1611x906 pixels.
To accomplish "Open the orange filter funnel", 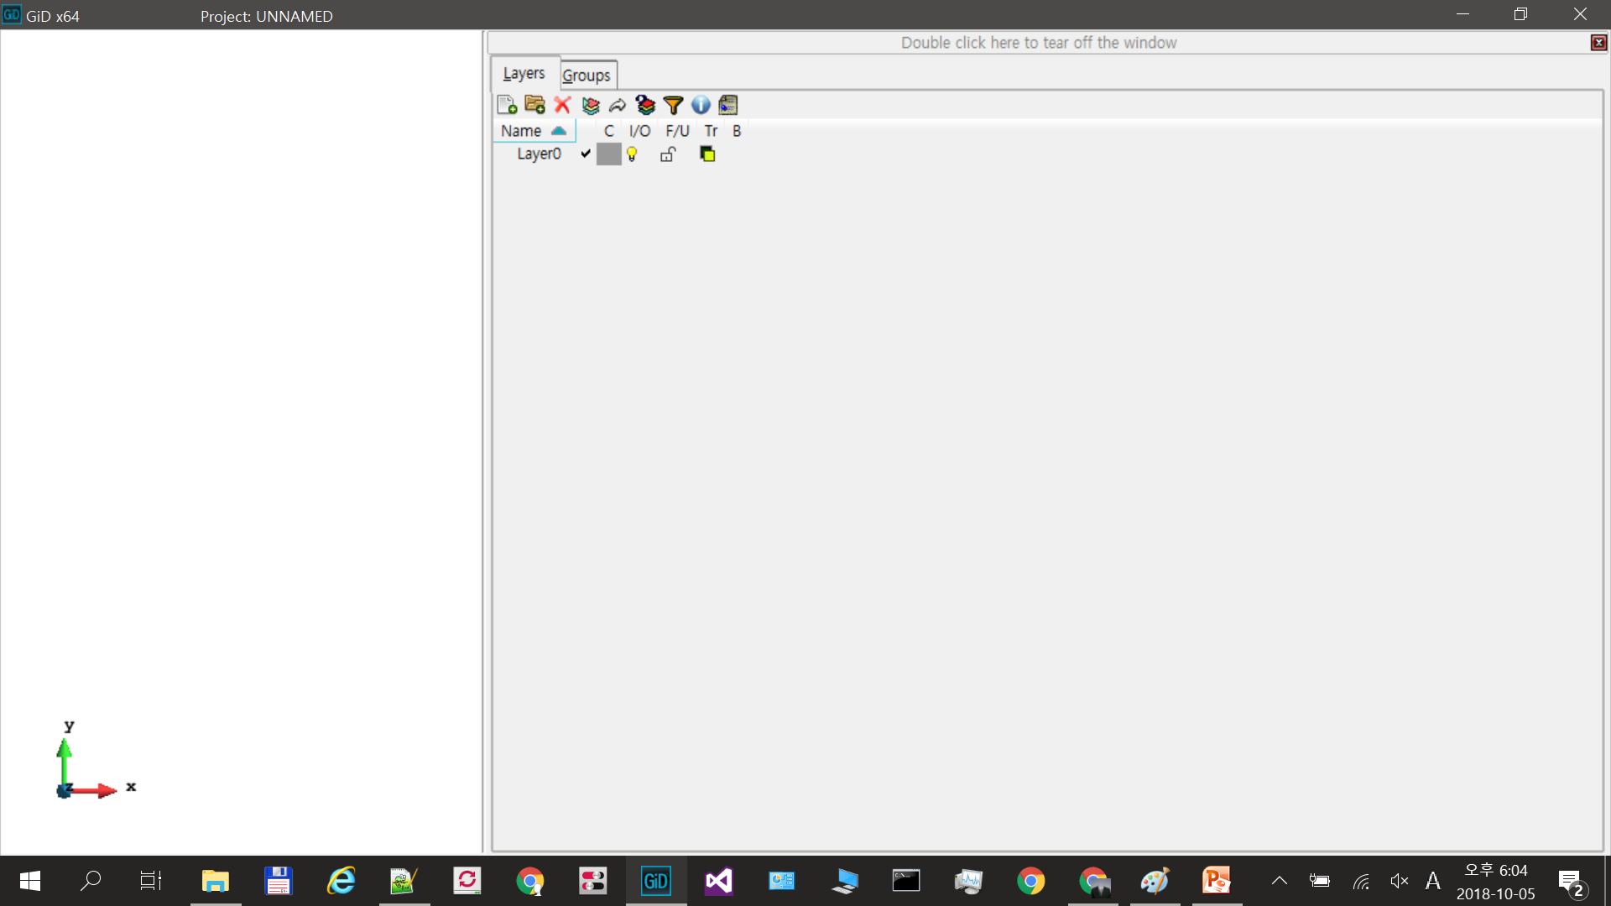I will click(x=673, y=105).
